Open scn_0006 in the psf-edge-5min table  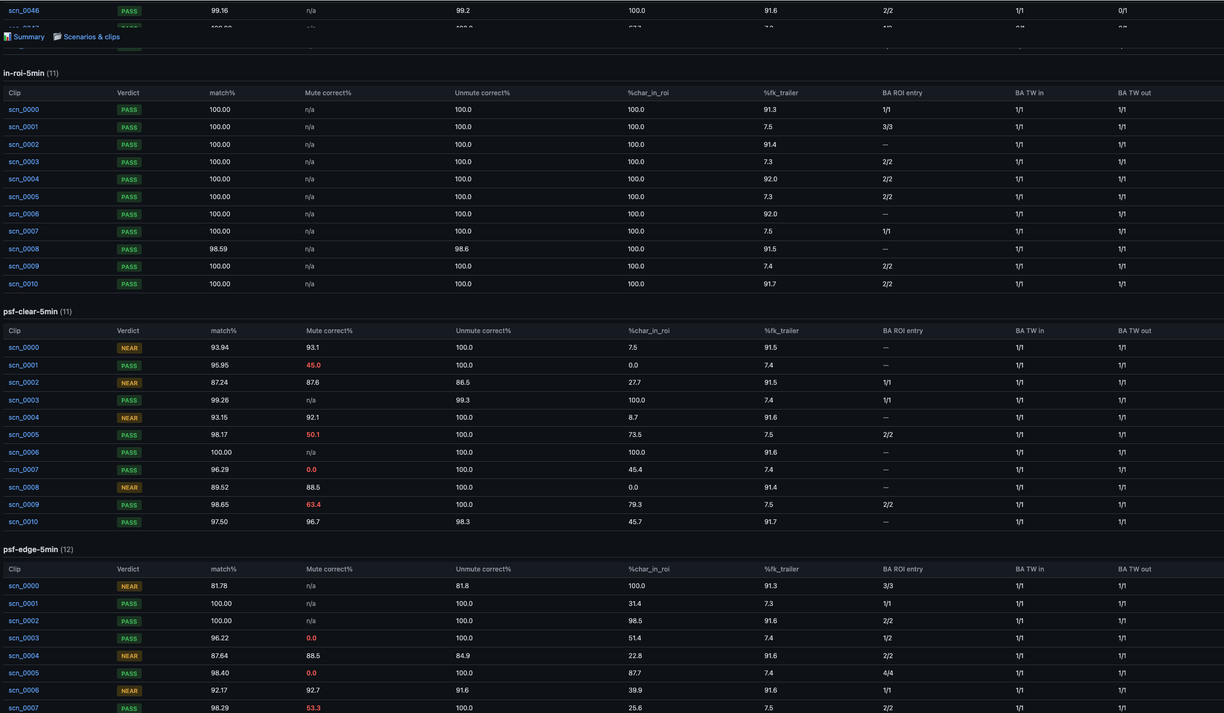(24, 690)
